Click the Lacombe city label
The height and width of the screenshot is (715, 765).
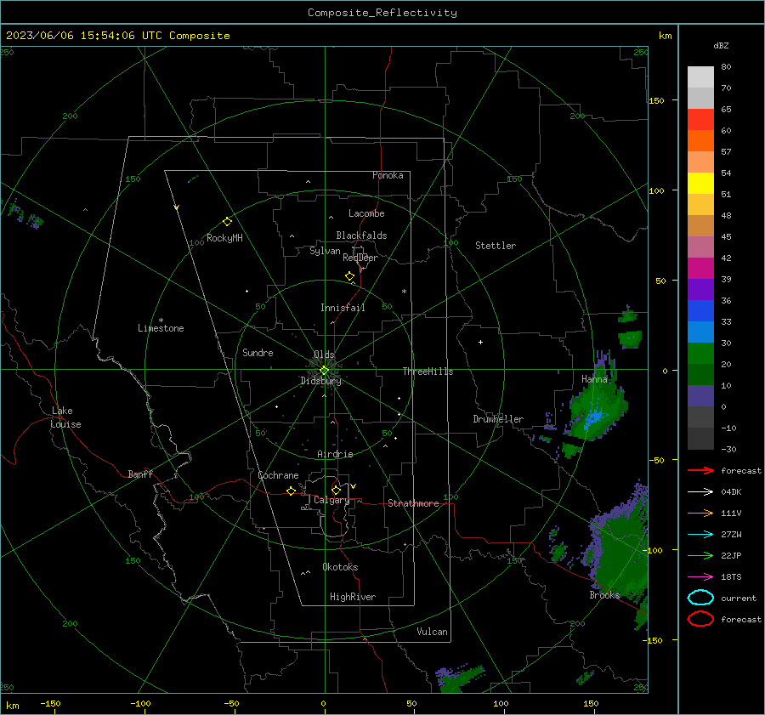coord(366,213)
